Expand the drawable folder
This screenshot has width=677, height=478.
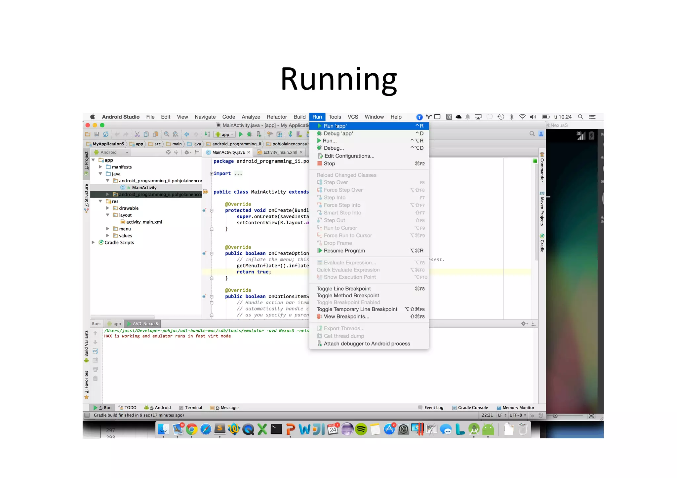click(x=108, y=208)
